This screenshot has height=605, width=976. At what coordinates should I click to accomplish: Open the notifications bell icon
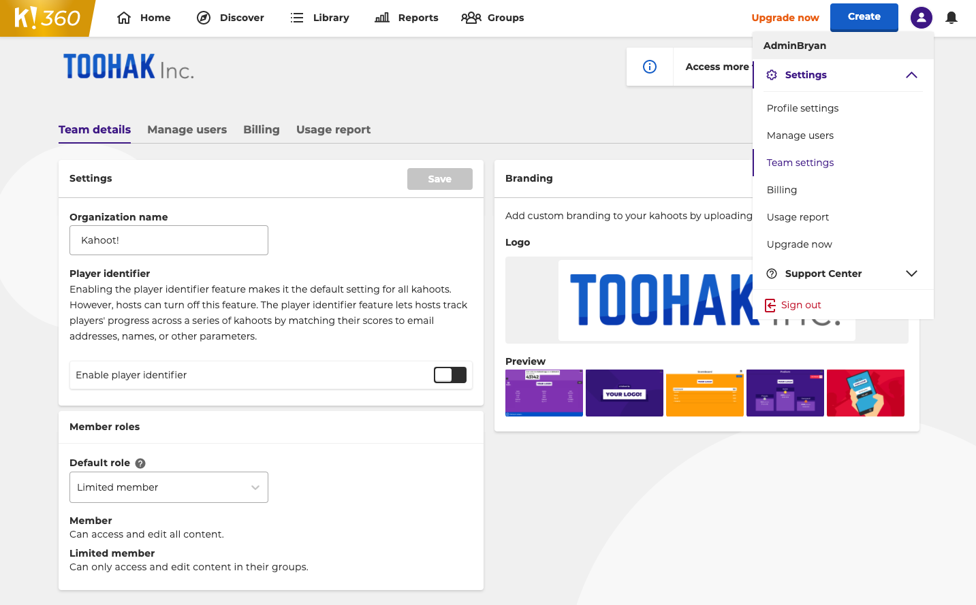tap(951, 18)
